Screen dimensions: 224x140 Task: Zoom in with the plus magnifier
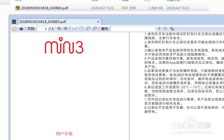pos(95,29)
